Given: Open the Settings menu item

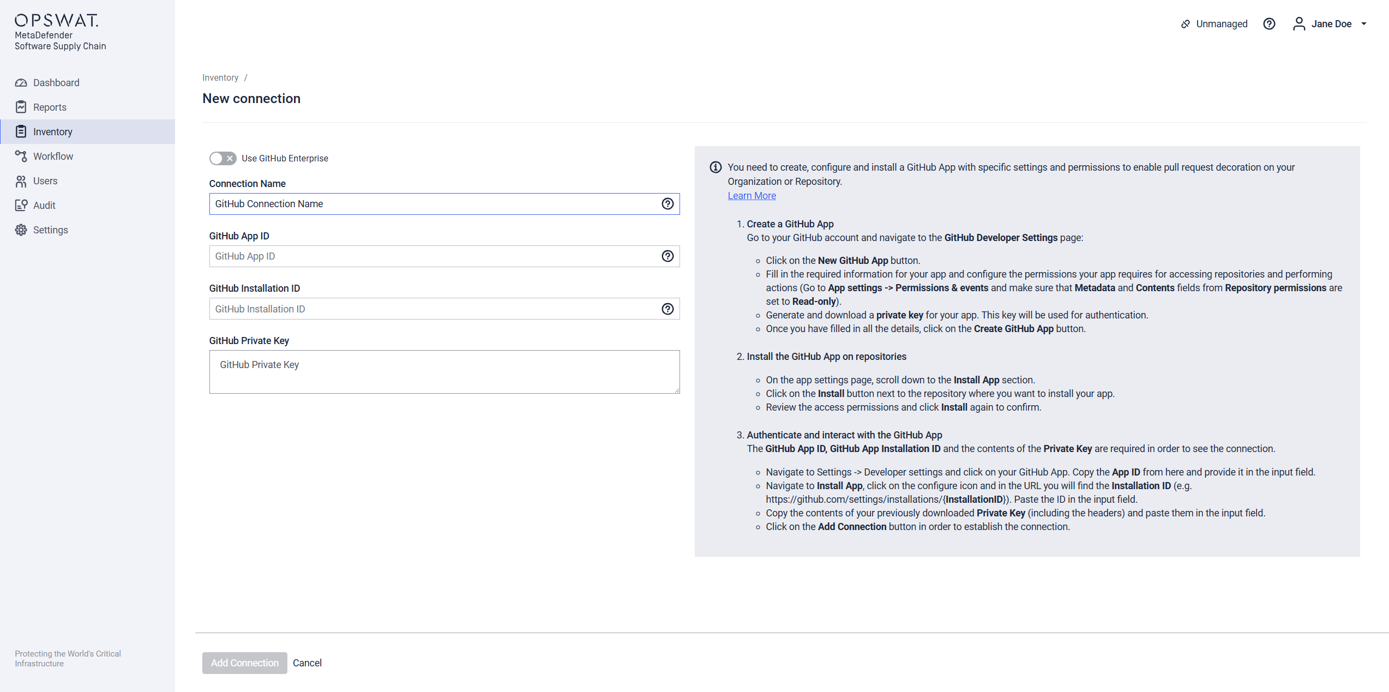Looking at the screenshot, I should 87,230.
